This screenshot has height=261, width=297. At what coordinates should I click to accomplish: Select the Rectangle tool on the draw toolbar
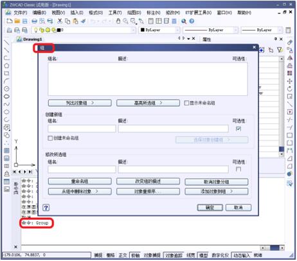click(x=6, y=73)
